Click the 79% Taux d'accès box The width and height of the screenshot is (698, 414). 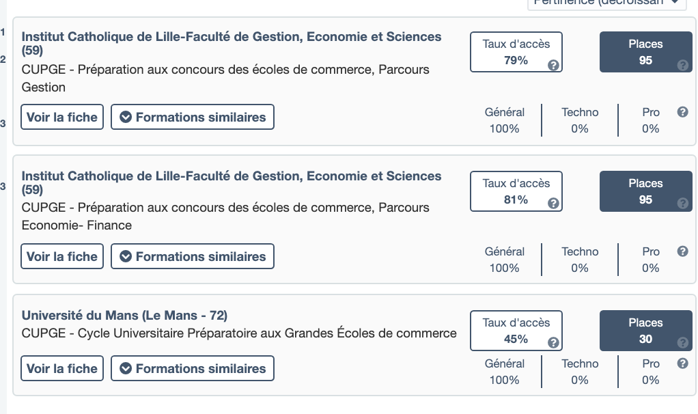(516, 52)
